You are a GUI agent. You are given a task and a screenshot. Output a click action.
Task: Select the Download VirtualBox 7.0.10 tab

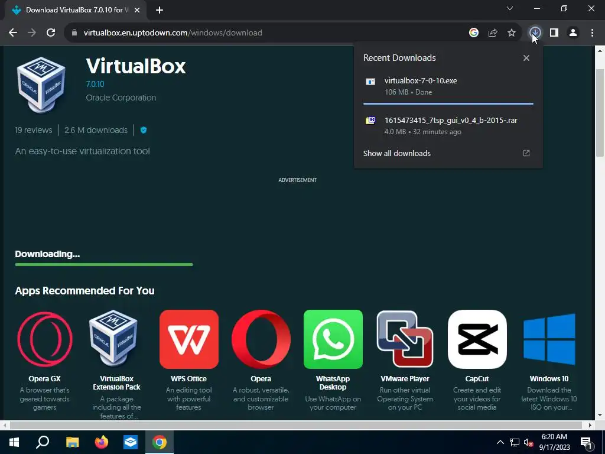pyautogui.click(x=76, y=10)
